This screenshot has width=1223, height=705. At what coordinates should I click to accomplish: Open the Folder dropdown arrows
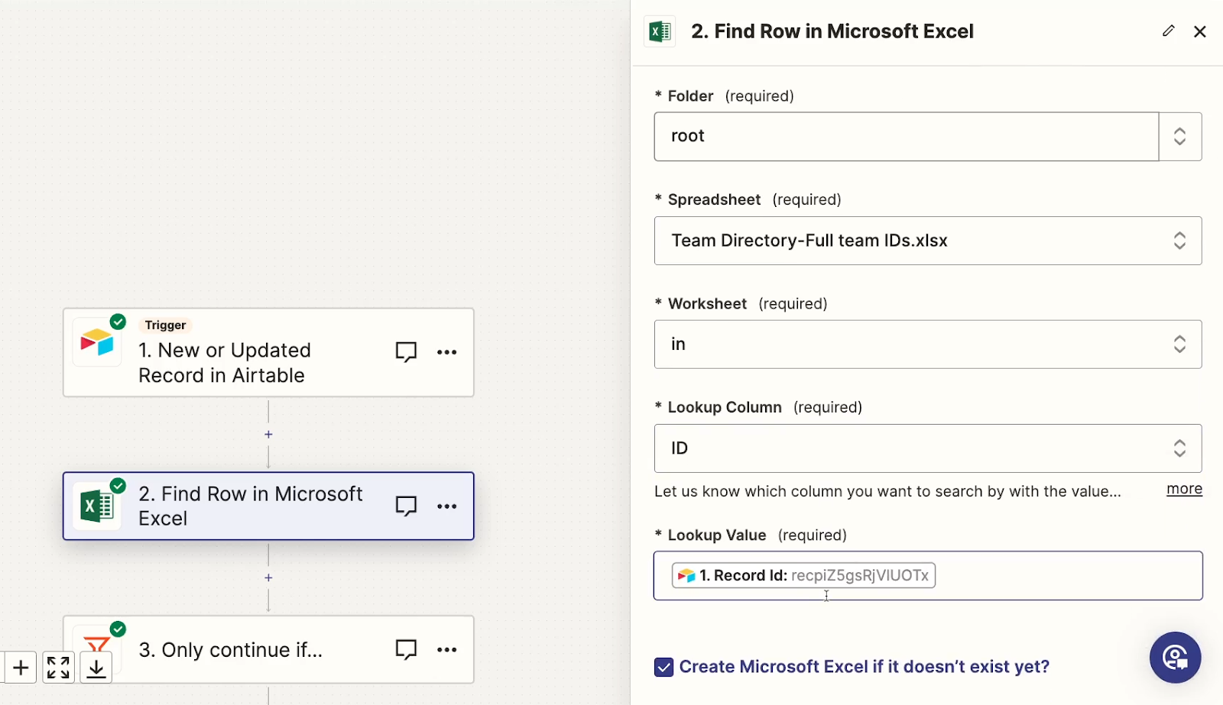coord(1180,137)
